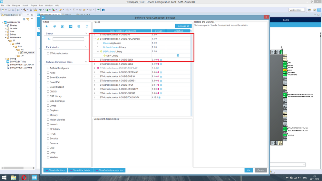Click the selected components checkmark filter icon
This screenshot has height=181, width=322.
point(54,26)
